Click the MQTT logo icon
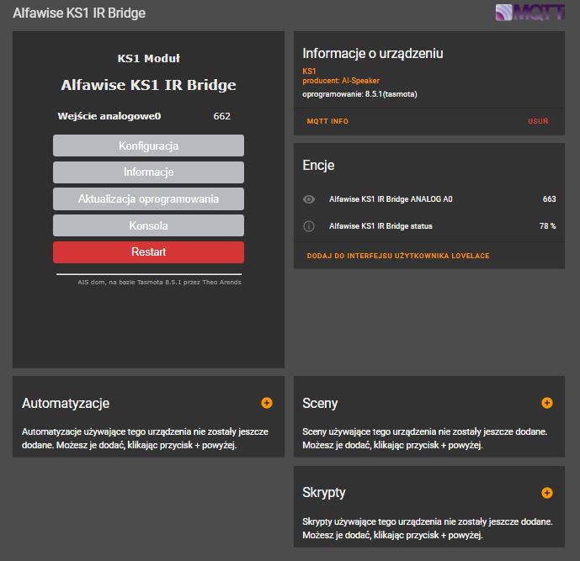This screenshot has width=580, height=561. (529, 13)
